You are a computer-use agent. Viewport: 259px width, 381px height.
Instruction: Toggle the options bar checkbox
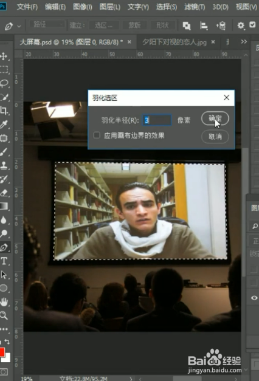tap(252, 24)
